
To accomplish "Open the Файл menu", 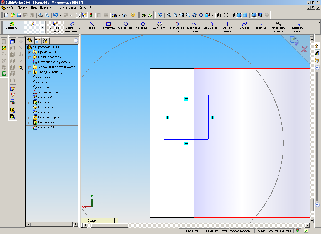I will pyautogui.click(x=11, y=8).
